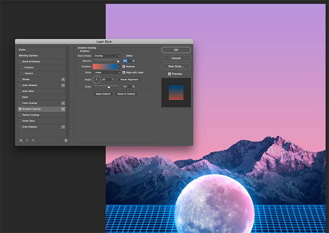Open the gradient picker dropdown arrow

pos(119,66)
